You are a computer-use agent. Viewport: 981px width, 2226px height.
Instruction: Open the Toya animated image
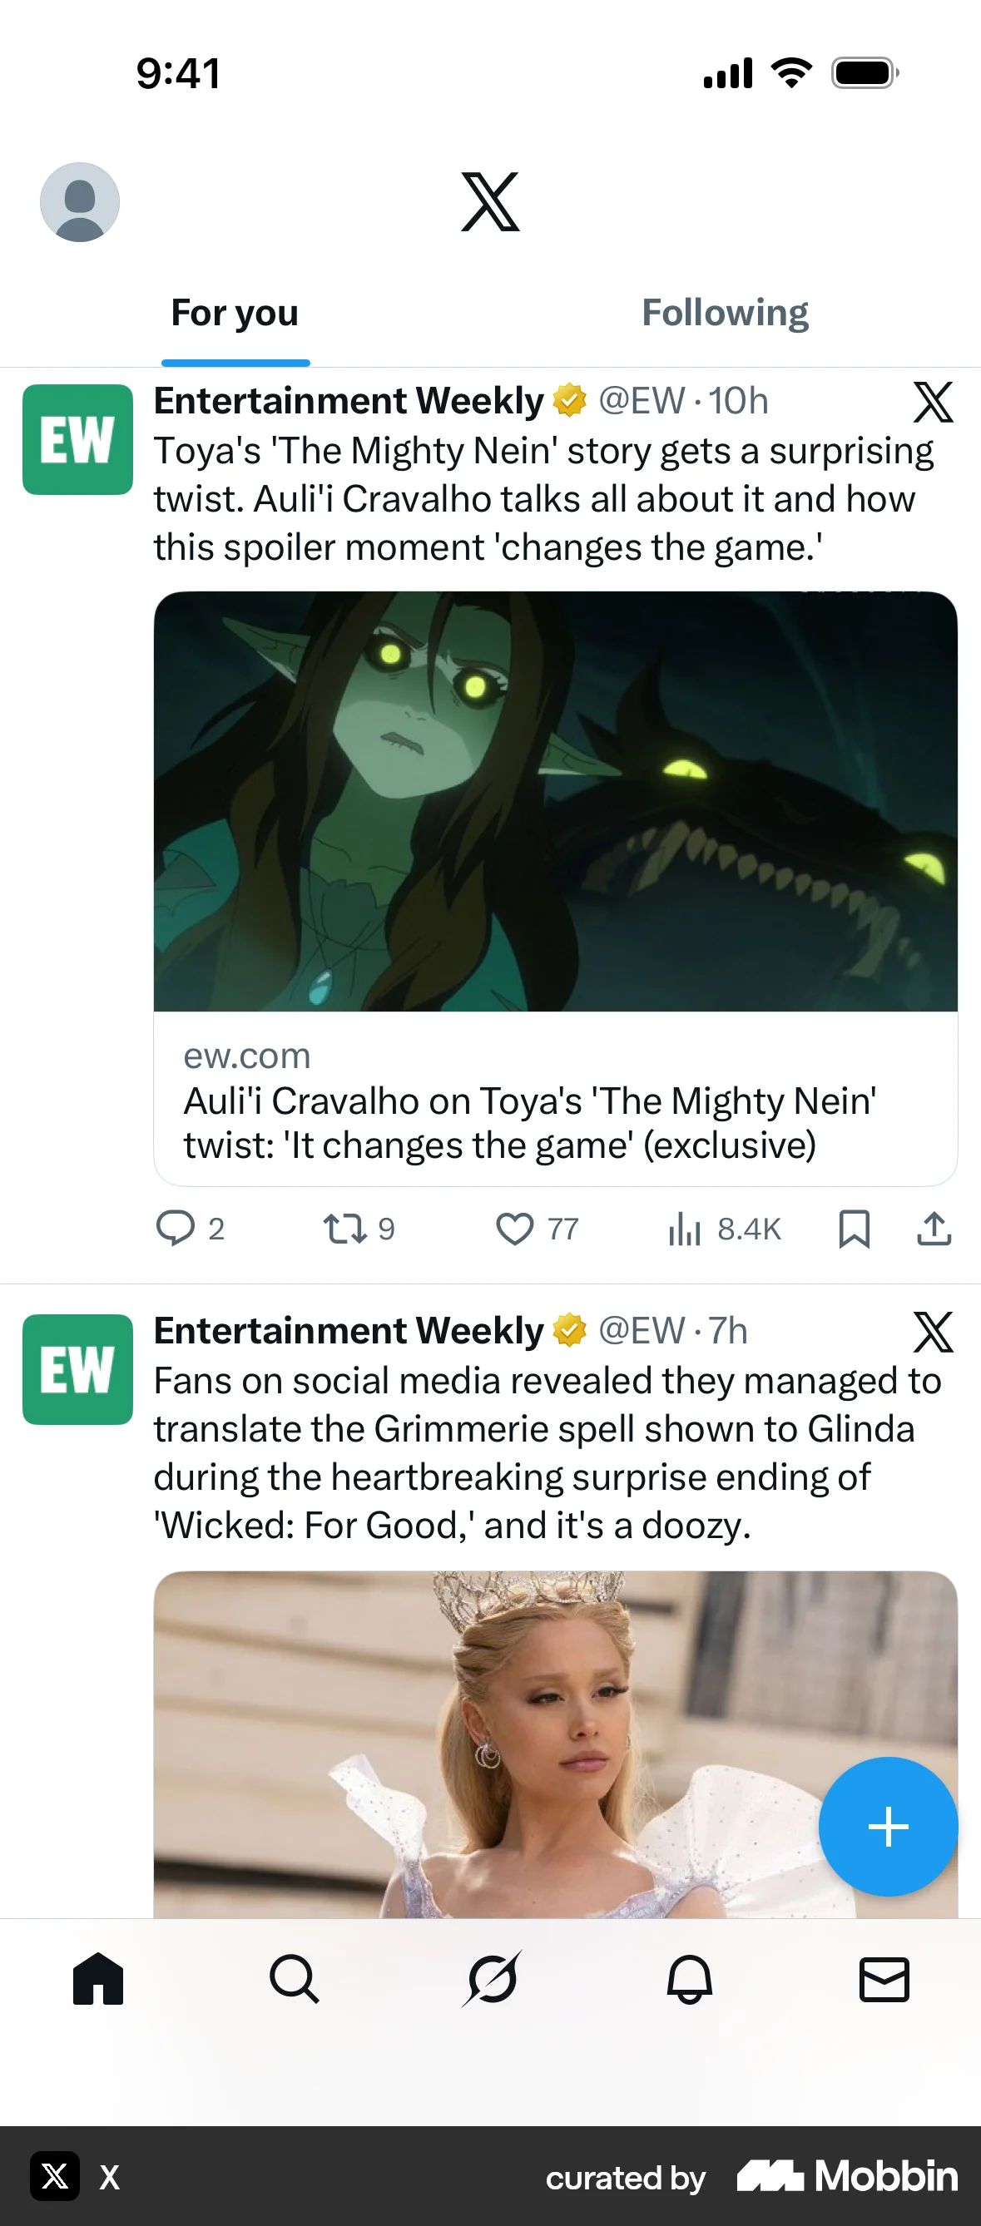tap(556, 801)
